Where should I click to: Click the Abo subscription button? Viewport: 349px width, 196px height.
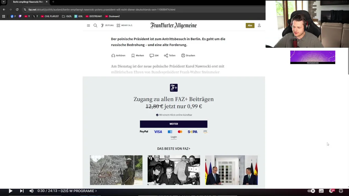coord(250,25)
